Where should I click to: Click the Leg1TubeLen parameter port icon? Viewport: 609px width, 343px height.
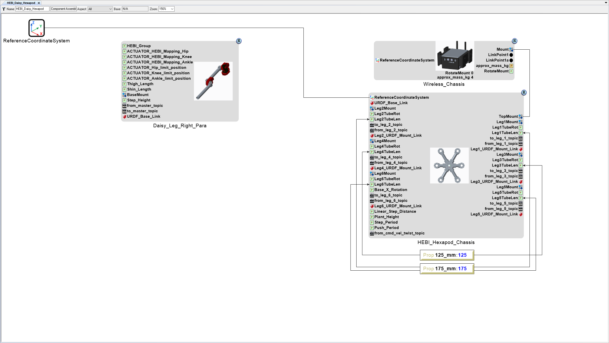521,133
